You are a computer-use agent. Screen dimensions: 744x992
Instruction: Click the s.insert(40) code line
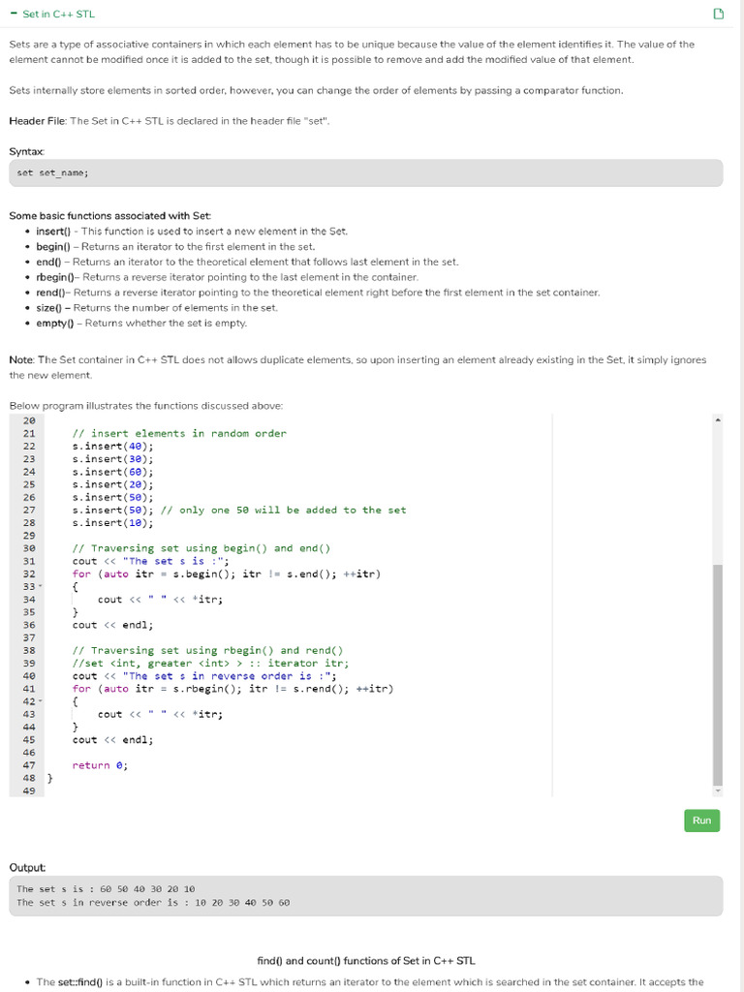click(112, 447)
